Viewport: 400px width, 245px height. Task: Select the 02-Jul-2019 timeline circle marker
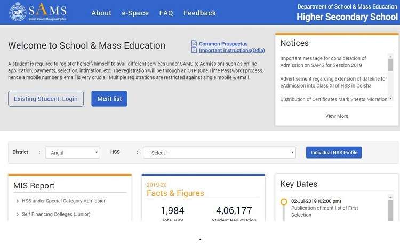(284, 202)
